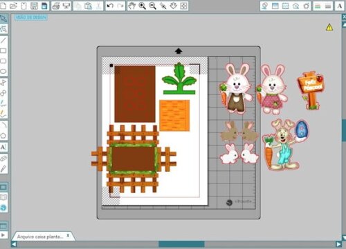The height and width of the screenshot is (249, 346).
Task: Select the Knife tool
Action: coord(3,169)
